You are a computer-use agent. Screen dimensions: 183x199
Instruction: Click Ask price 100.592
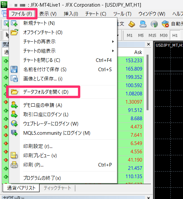134,85
